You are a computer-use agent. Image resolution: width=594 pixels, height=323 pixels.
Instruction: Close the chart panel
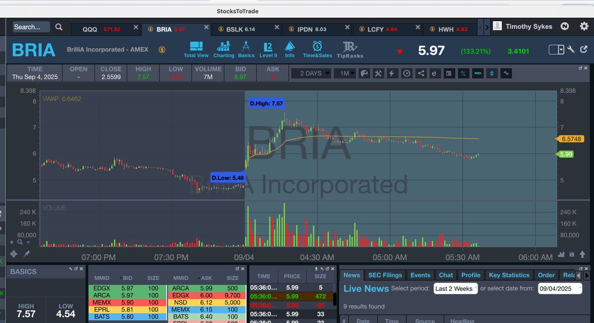(x=587, y=68)
